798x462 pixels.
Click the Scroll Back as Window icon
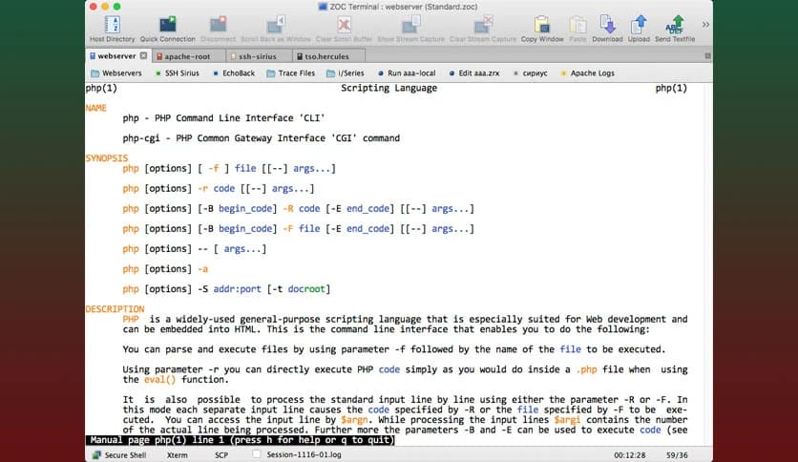277,25
